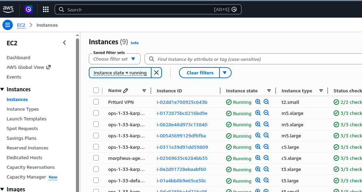Viewport: 362px width, 192px height.
Task: Go to Spot Requests in the sidebar
Action: click(22, 128)
